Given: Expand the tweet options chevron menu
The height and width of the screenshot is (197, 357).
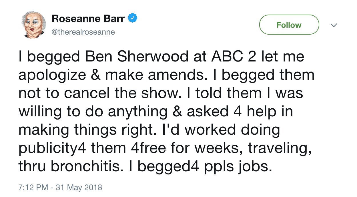Looking at the screenshot, I should click(x=333, y=25).
